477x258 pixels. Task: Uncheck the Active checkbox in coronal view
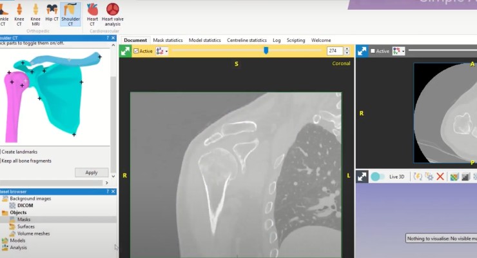pos(136,51)
